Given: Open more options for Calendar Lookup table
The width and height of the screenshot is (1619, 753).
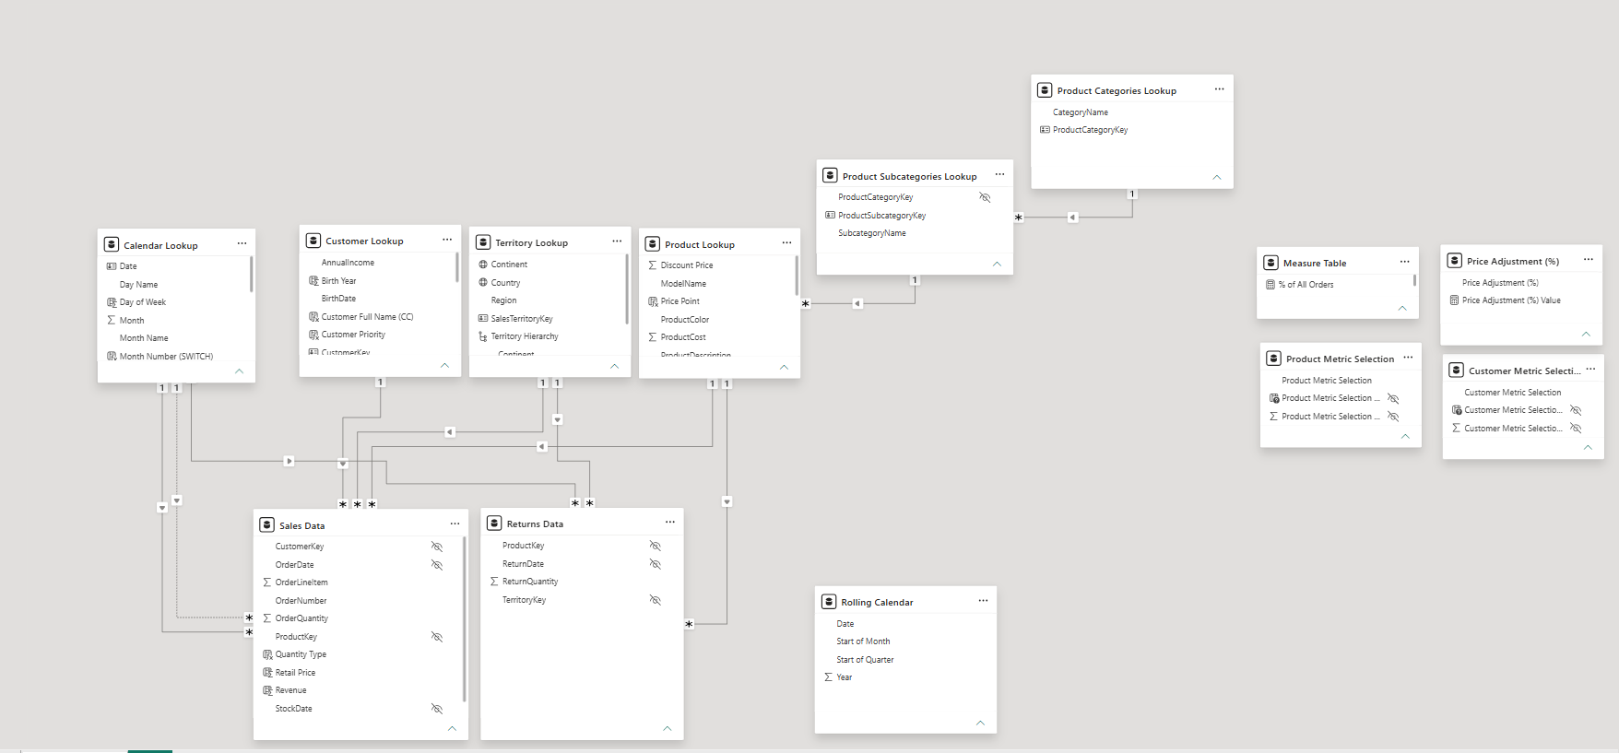Looking at the screenshot, I should (x=242, y=244).
